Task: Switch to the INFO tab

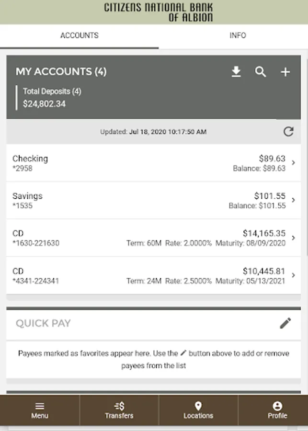Action: pos(238,35)
